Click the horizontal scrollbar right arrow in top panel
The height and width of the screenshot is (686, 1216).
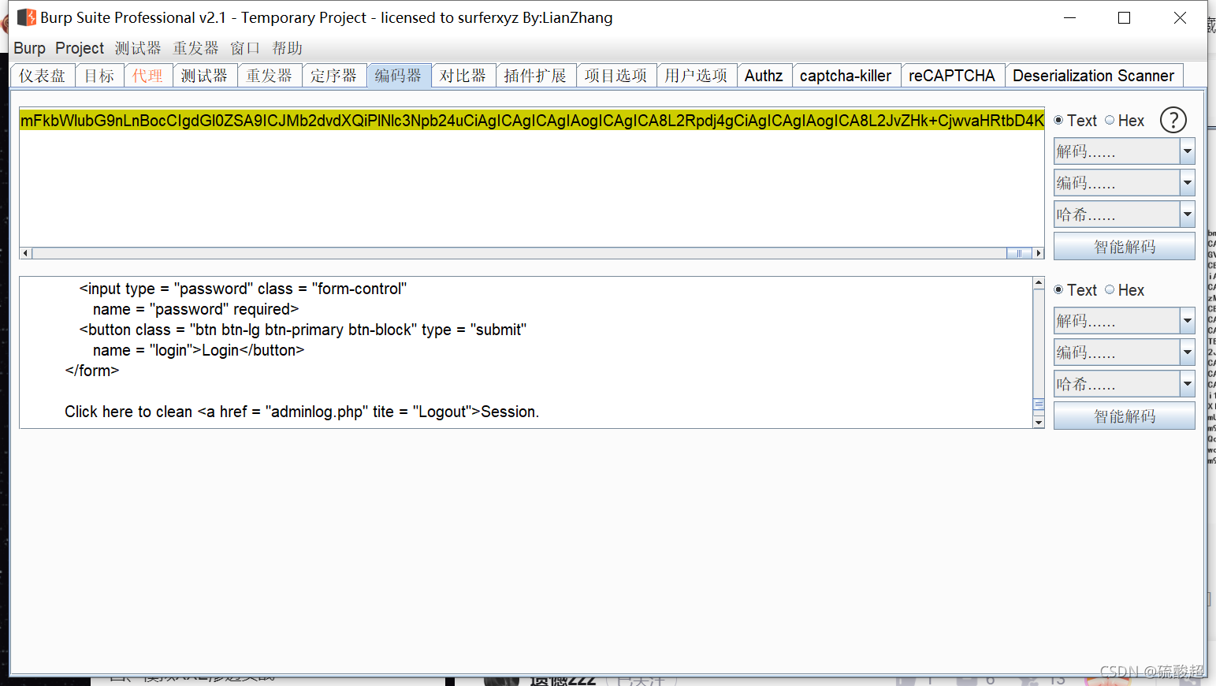click(x=1038, y=253)
